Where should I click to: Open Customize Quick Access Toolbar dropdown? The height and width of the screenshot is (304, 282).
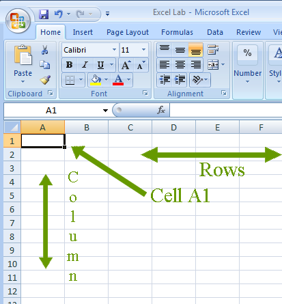click(x=107, y=14)
